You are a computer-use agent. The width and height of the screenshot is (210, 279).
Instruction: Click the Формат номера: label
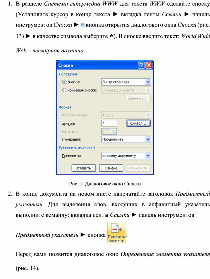coord(75,115)
